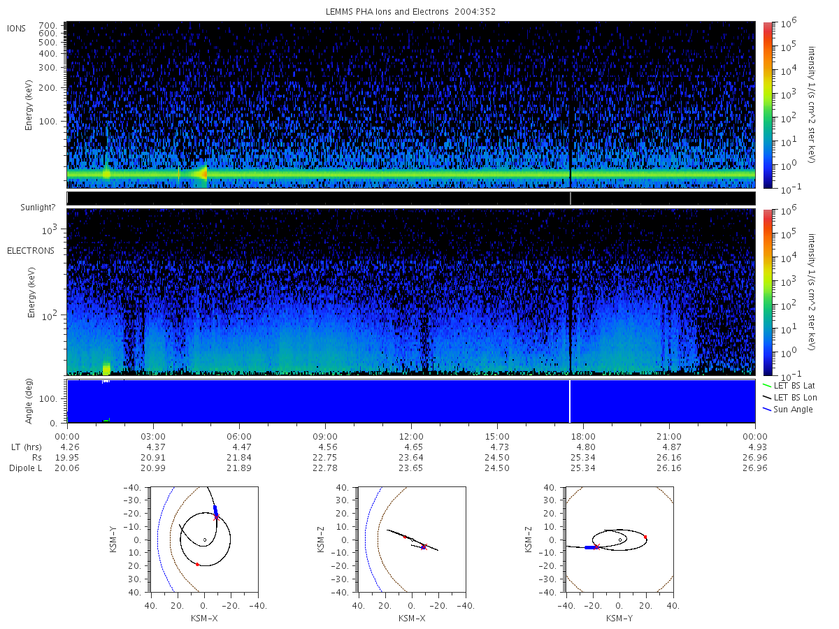Click the IONS panel label
Image resolution: width=839 pixels, height=629 pixels.
pos(17,28)
